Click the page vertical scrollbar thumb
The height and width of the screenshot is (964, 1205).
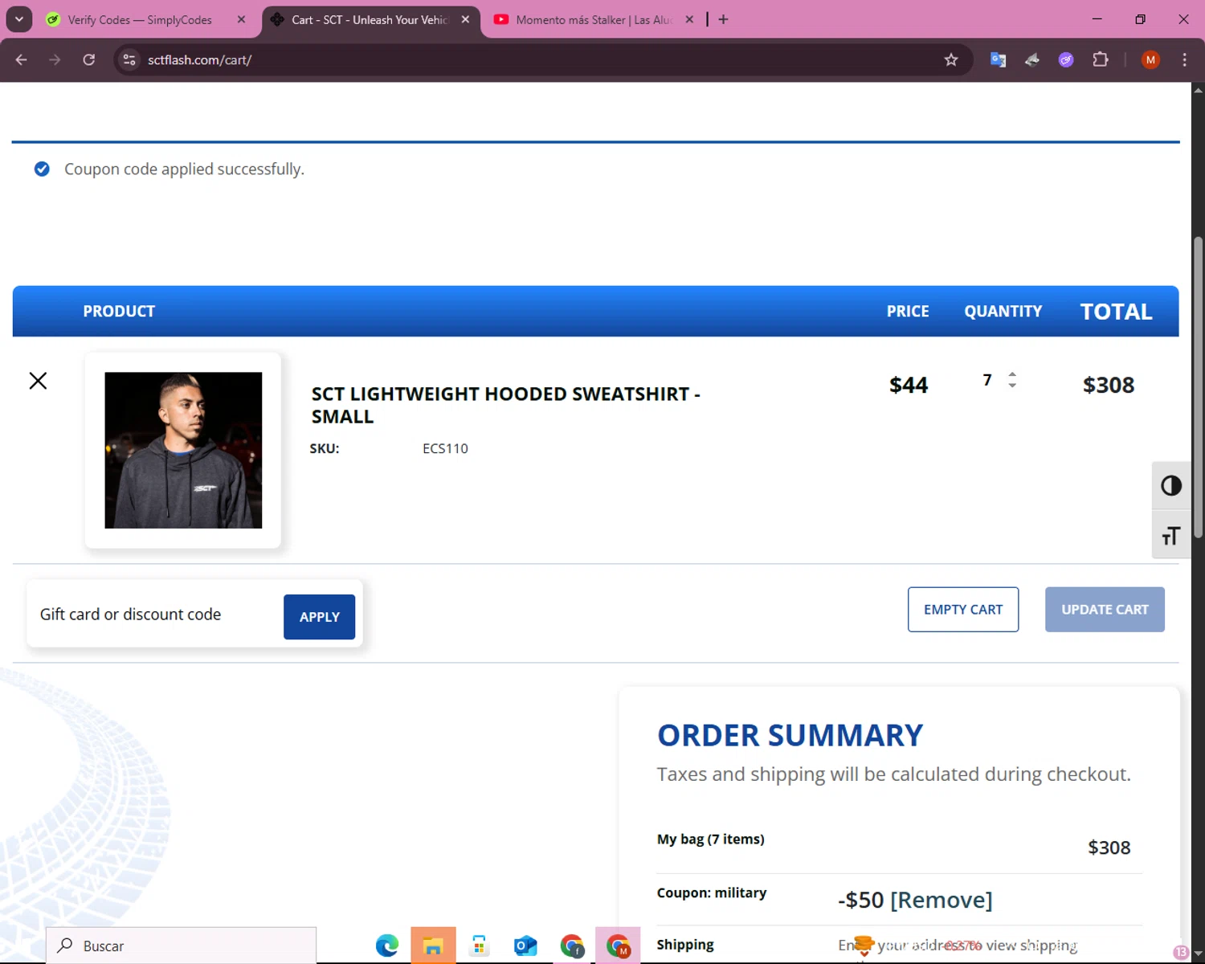pos(1198,387)
